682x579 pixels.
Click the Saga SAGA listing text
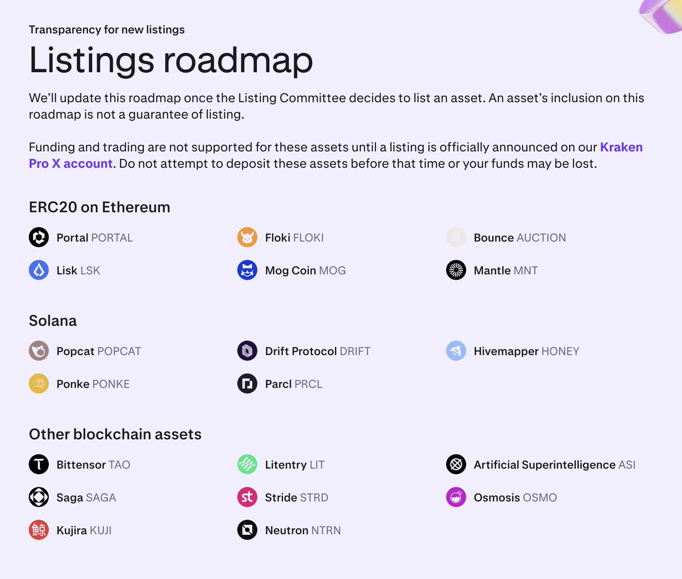(86, 498)
